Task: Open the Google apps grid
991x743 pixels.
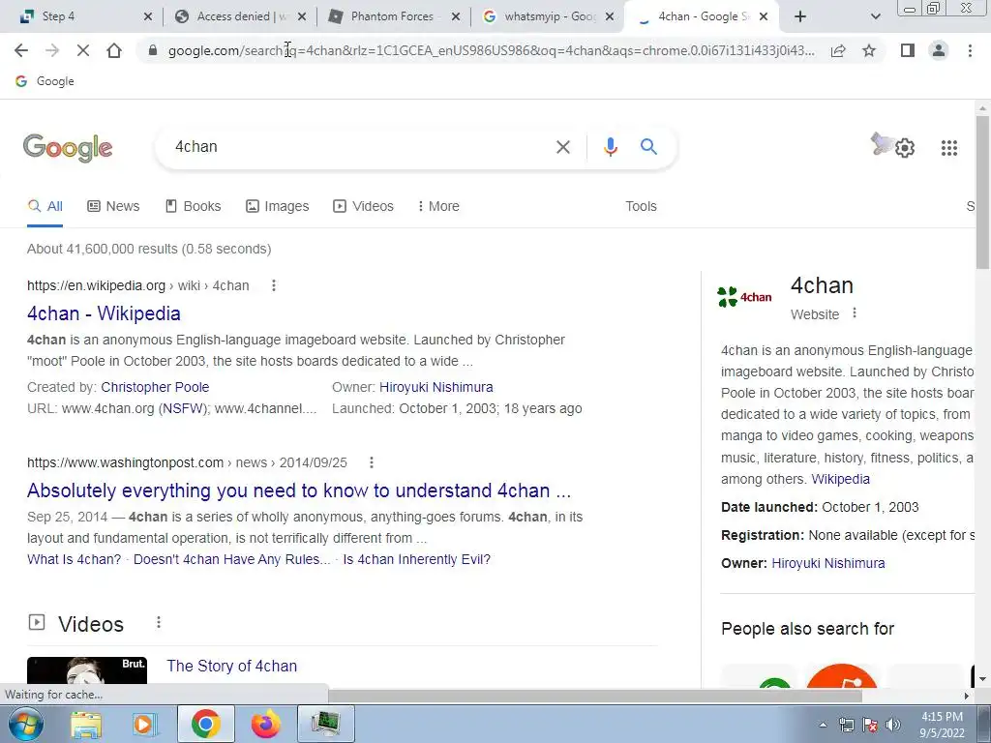Action: coord(948,148)
